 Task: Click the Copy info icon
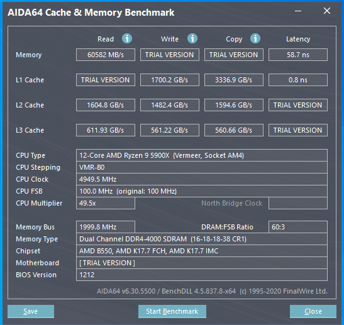255,38
